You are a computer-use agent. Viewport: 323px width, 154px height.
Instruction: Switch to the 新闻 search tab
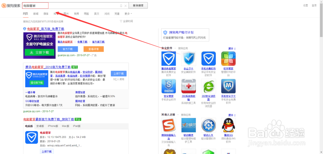[36, 14]
